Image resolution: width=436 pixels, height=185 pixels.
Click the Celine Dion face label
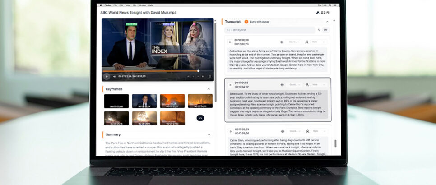point(168,24)
